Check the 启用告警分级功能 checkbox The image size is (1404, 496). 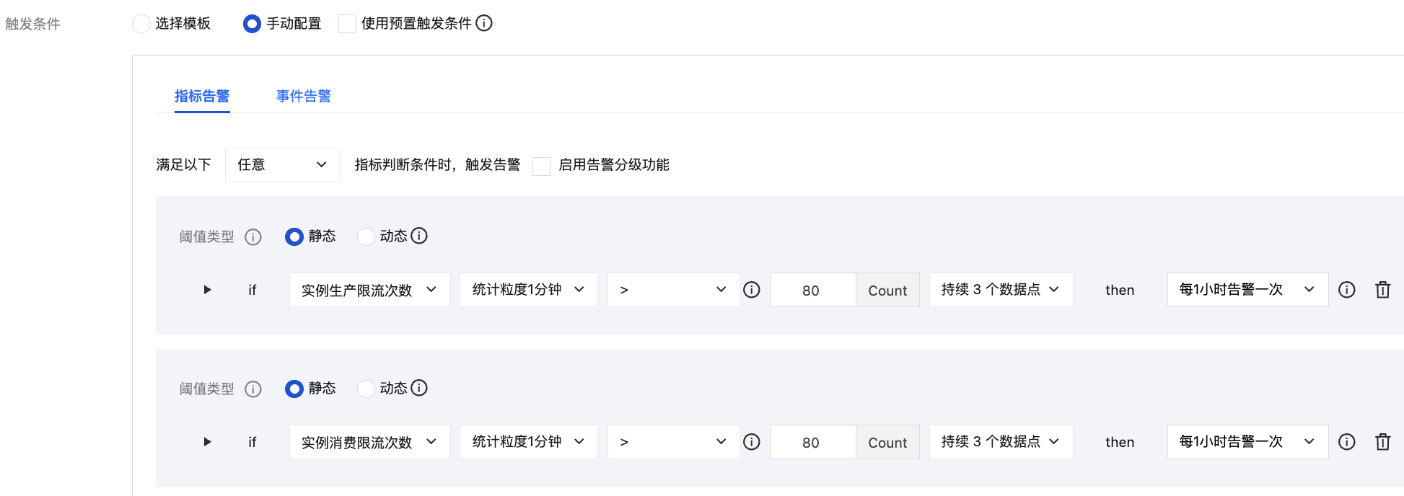click(541, 166)
